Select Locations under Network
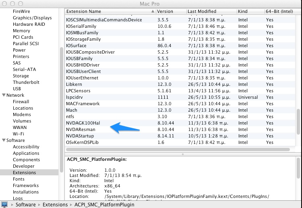 pyautogui.click(x=23, y=108)
